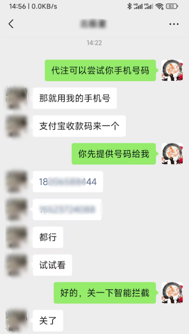Open the three-dot more options menu

point(174,24)
